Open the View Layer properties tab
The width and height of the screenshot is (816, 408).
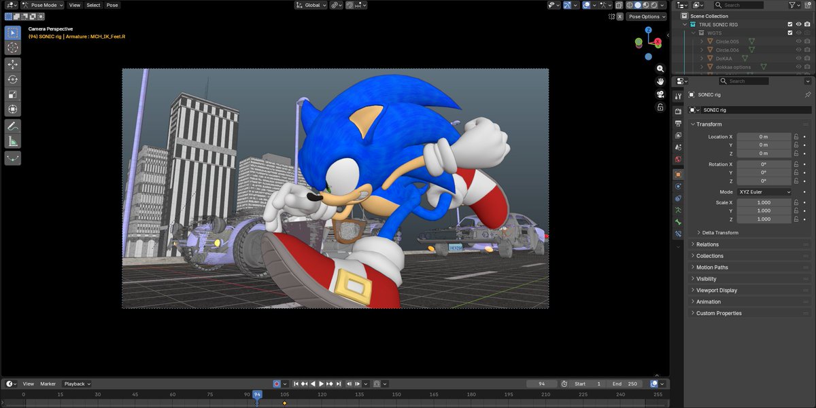pyautogui.click(x=678, y=135)
